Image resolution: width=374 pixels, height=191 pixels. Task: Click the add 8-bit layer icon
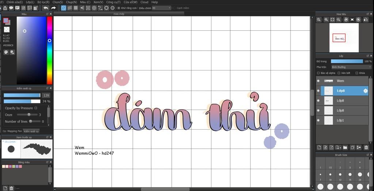pos(325,148)
